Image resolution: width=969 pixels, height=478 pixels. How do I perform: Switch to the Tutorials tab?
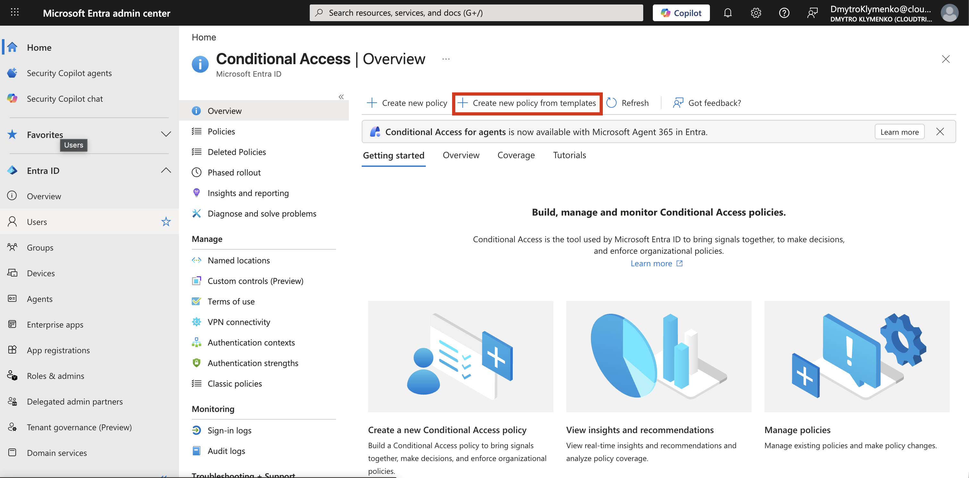(569, 155)
